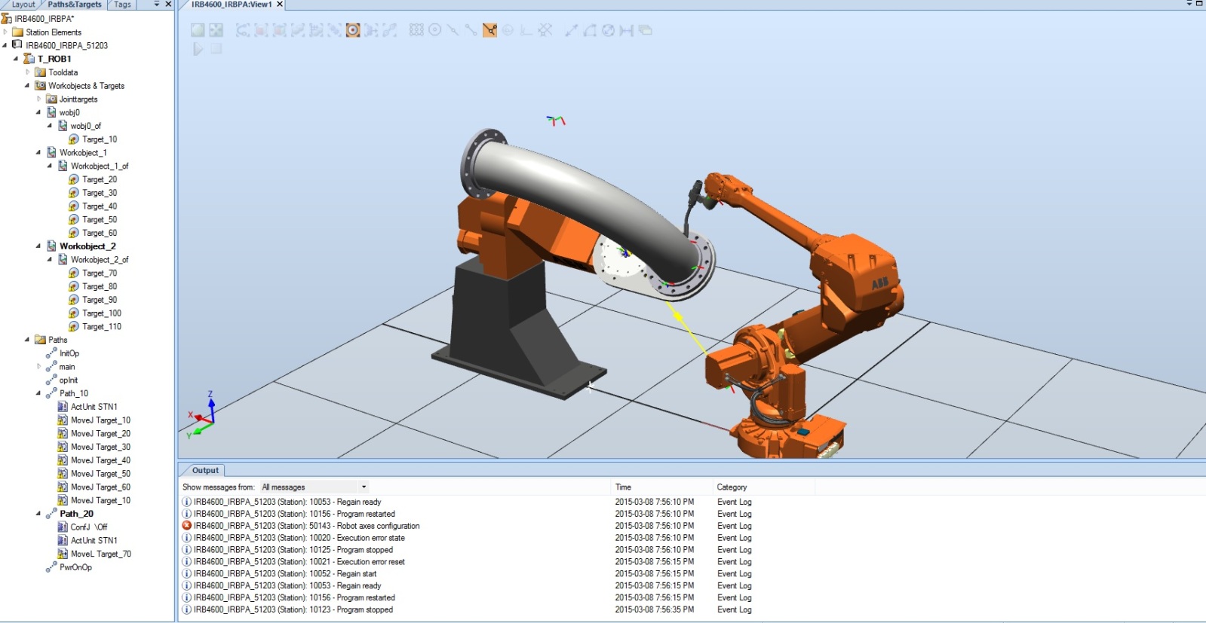The width and height of the screenshot is (1206, 623).
Task: Switch to the Layout tab
Action: point(23,5)
